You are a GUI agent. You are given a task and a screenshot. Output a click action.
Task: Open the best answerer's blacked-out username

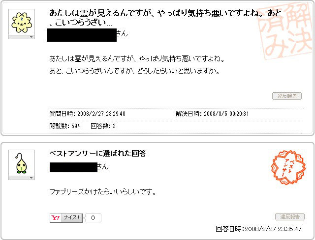(73, 167)
